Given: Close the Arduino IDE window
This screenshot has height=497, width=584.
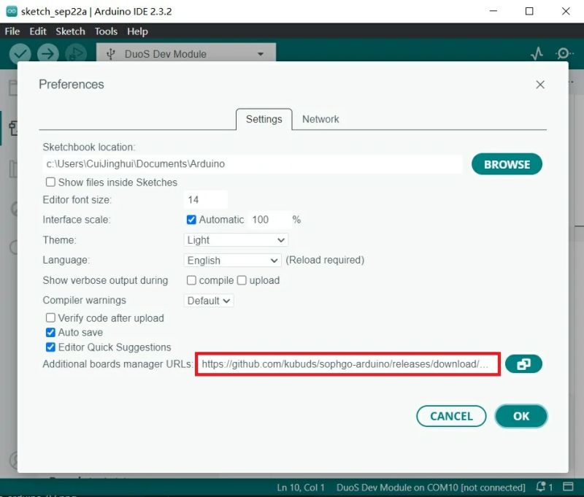Looking at the screenshot, I should coord(566,11).
